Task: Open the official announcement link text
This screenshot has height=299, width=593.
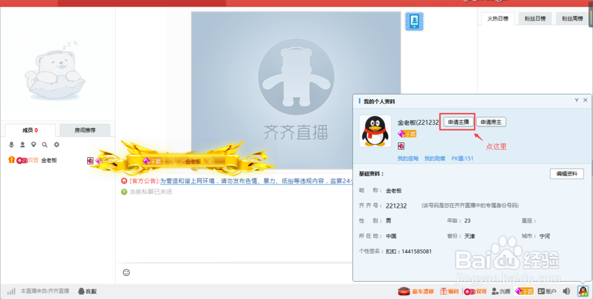Action: pos(256,181)
